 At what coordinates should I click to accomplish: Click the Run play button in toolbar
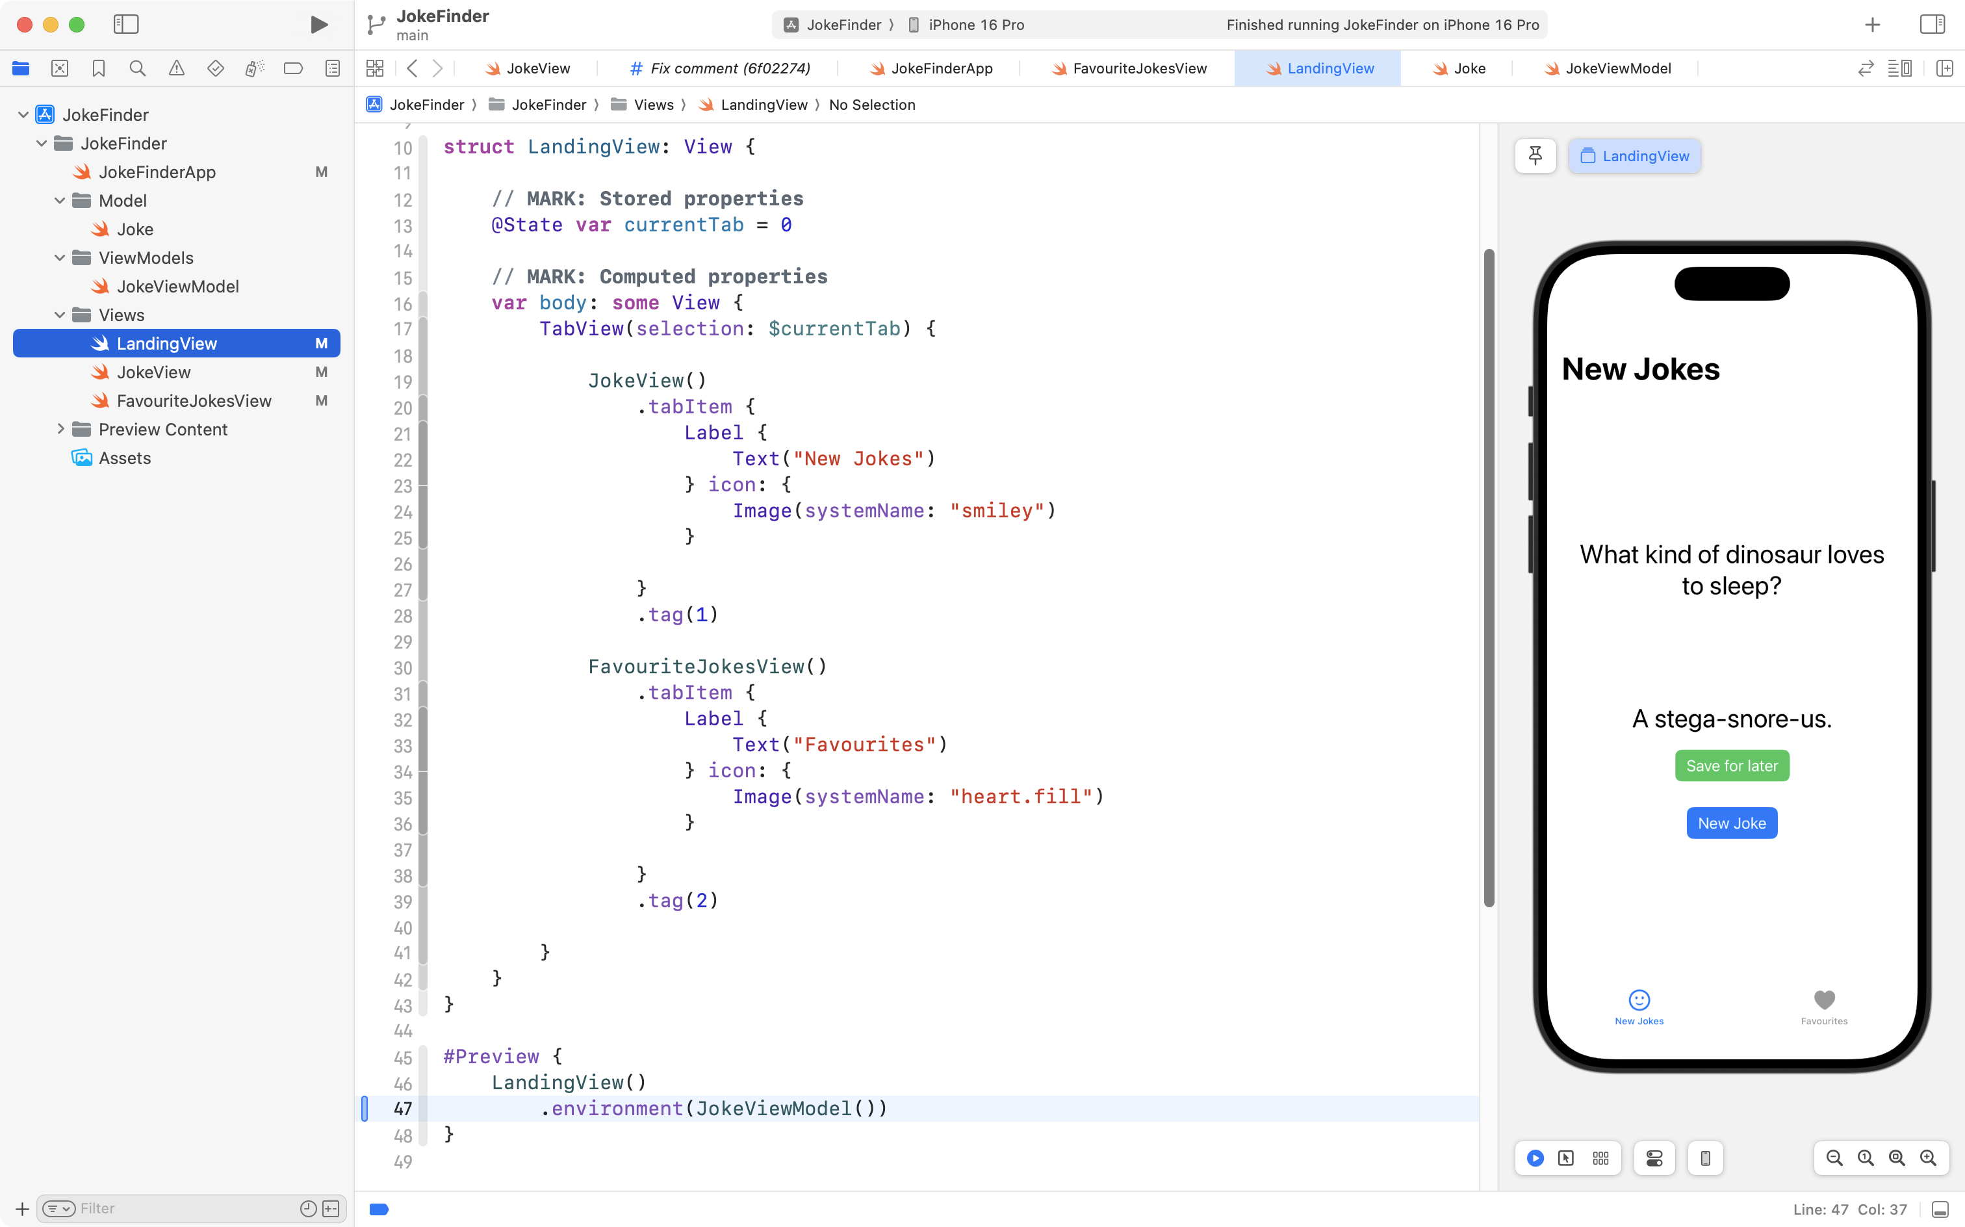(x=319, y=24)
